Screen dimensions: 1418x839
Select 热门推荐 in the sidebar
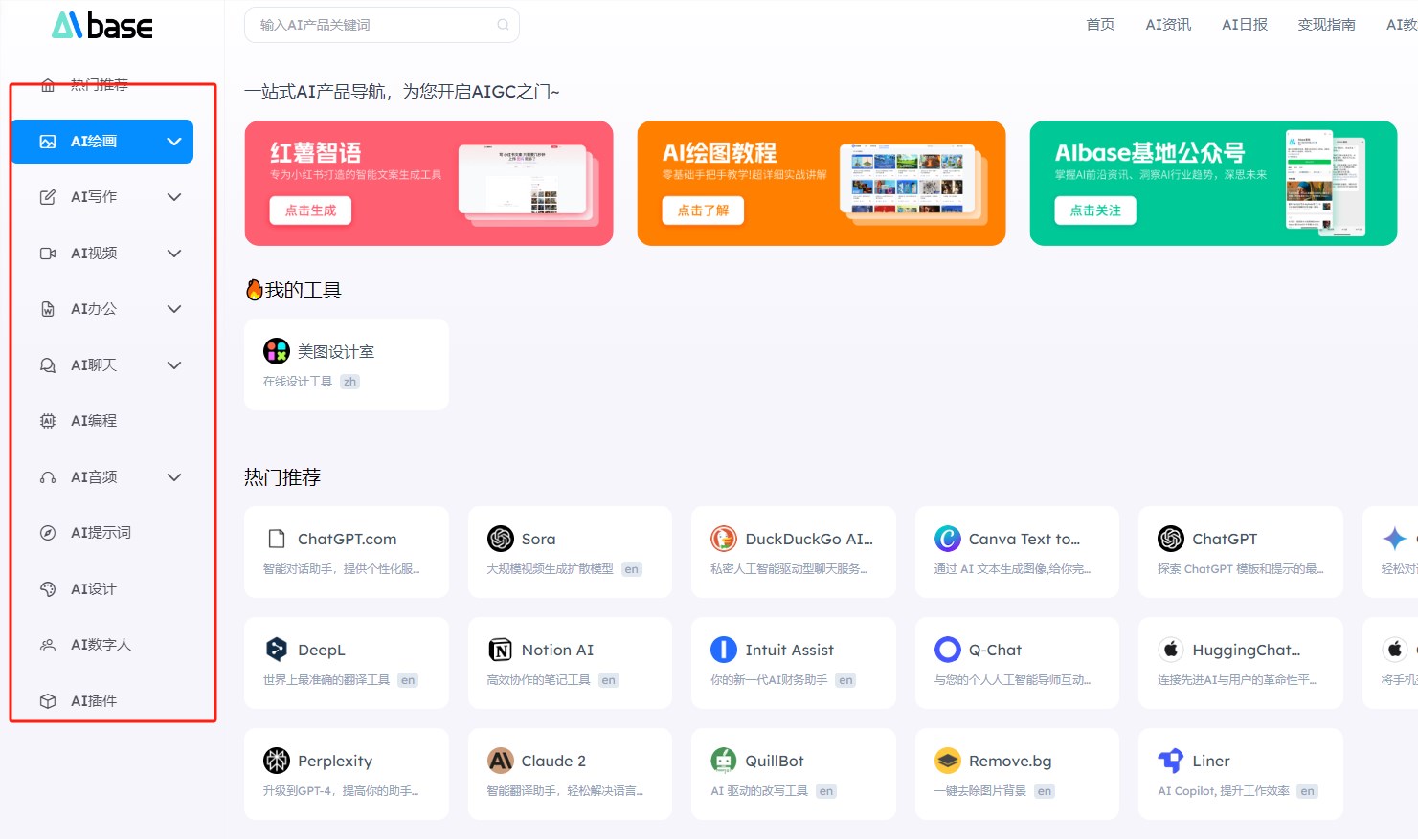click(x=100, y=85)
